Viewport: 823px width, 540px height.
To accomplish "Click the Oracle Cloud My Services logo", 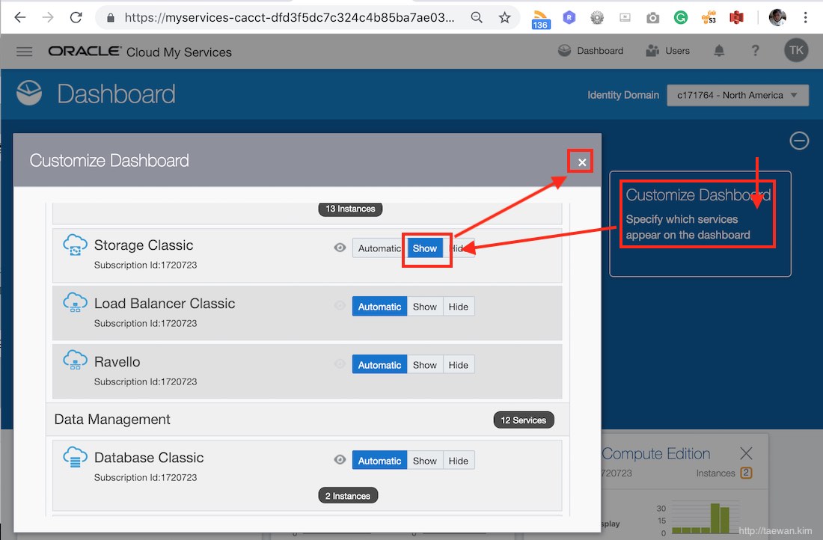I will 140,52.
